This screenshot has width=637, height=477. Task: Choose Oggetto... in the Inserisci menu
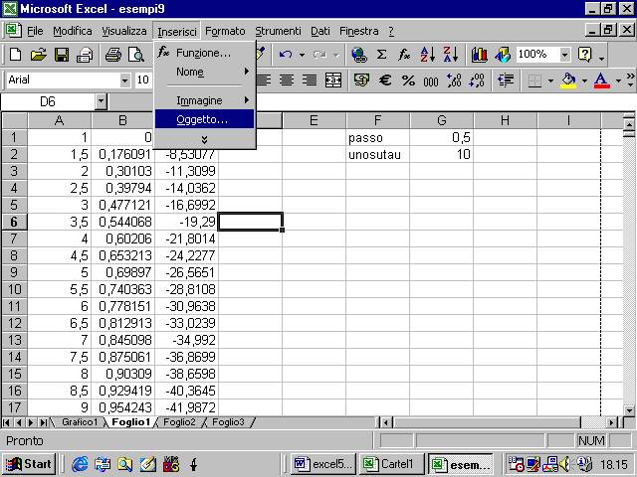pyautogui.click(x=204, y=119)
